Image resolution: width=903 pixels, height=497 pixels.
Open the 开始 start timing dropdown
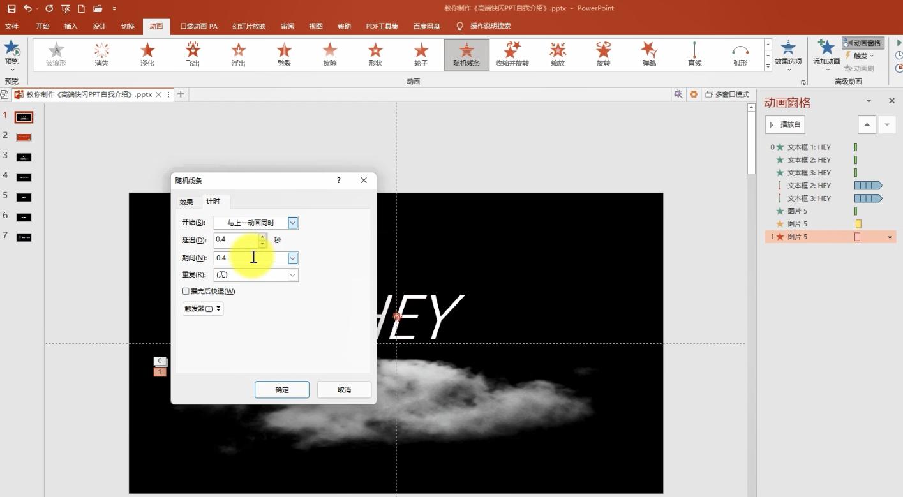292,223
